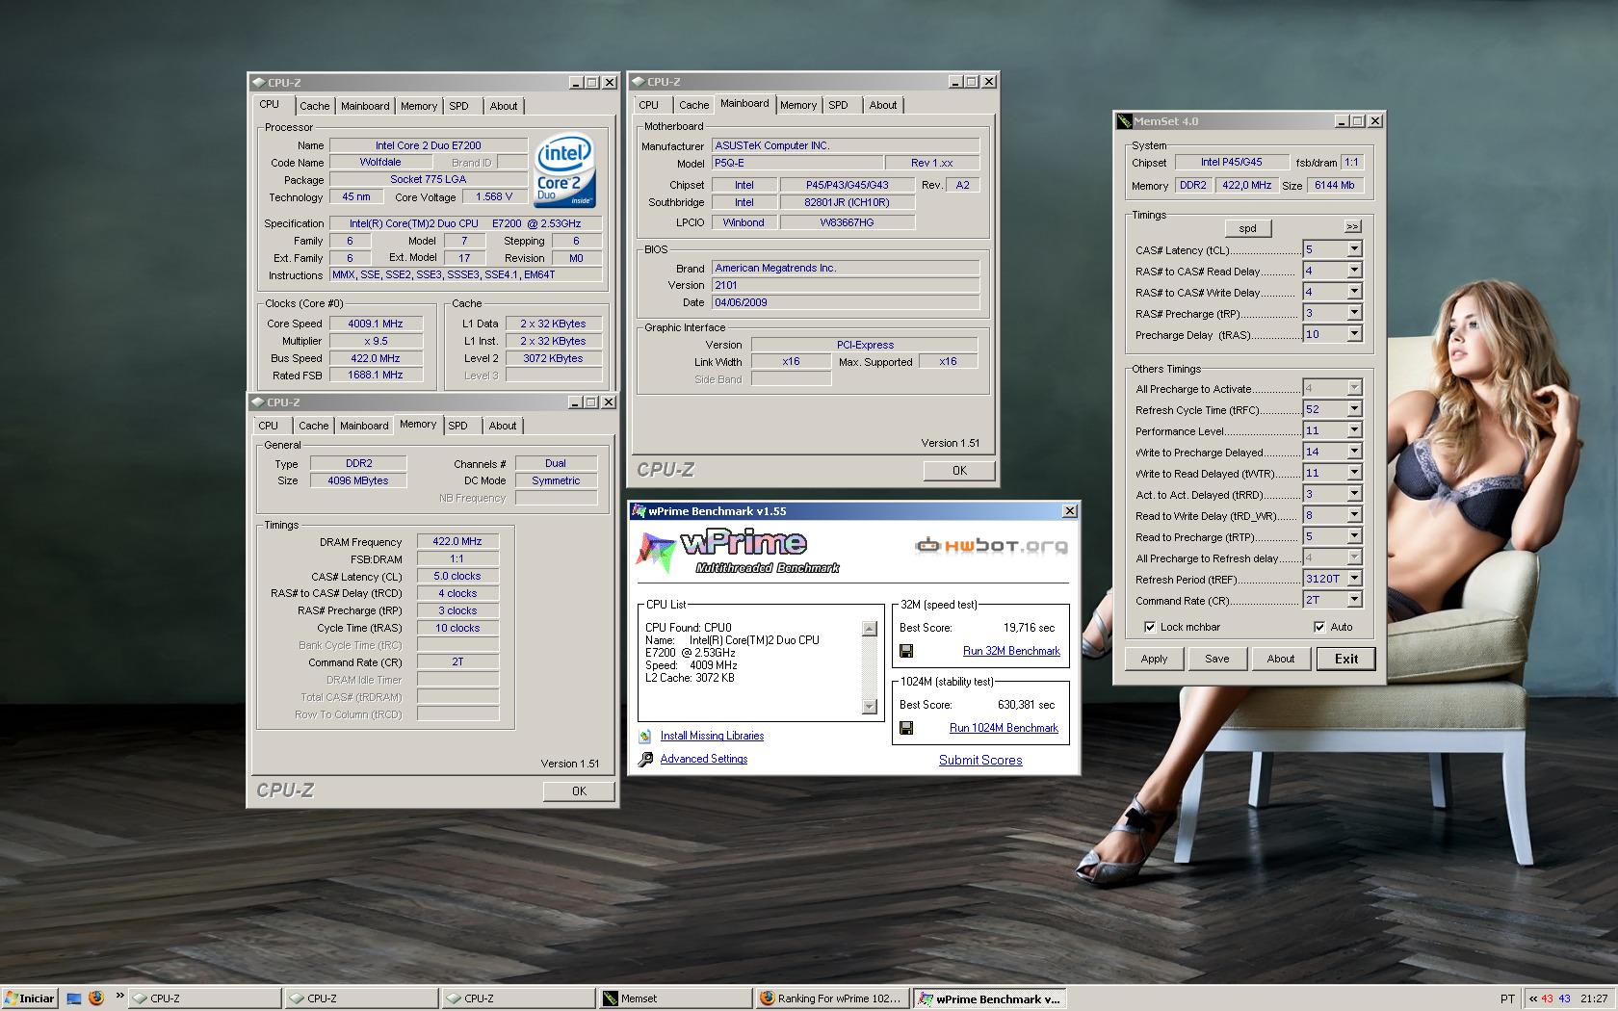Click the Show Desktop quick launch icon
Image resolution: width=1618 pixels, height=1011 pixels.
pos(74,998)
